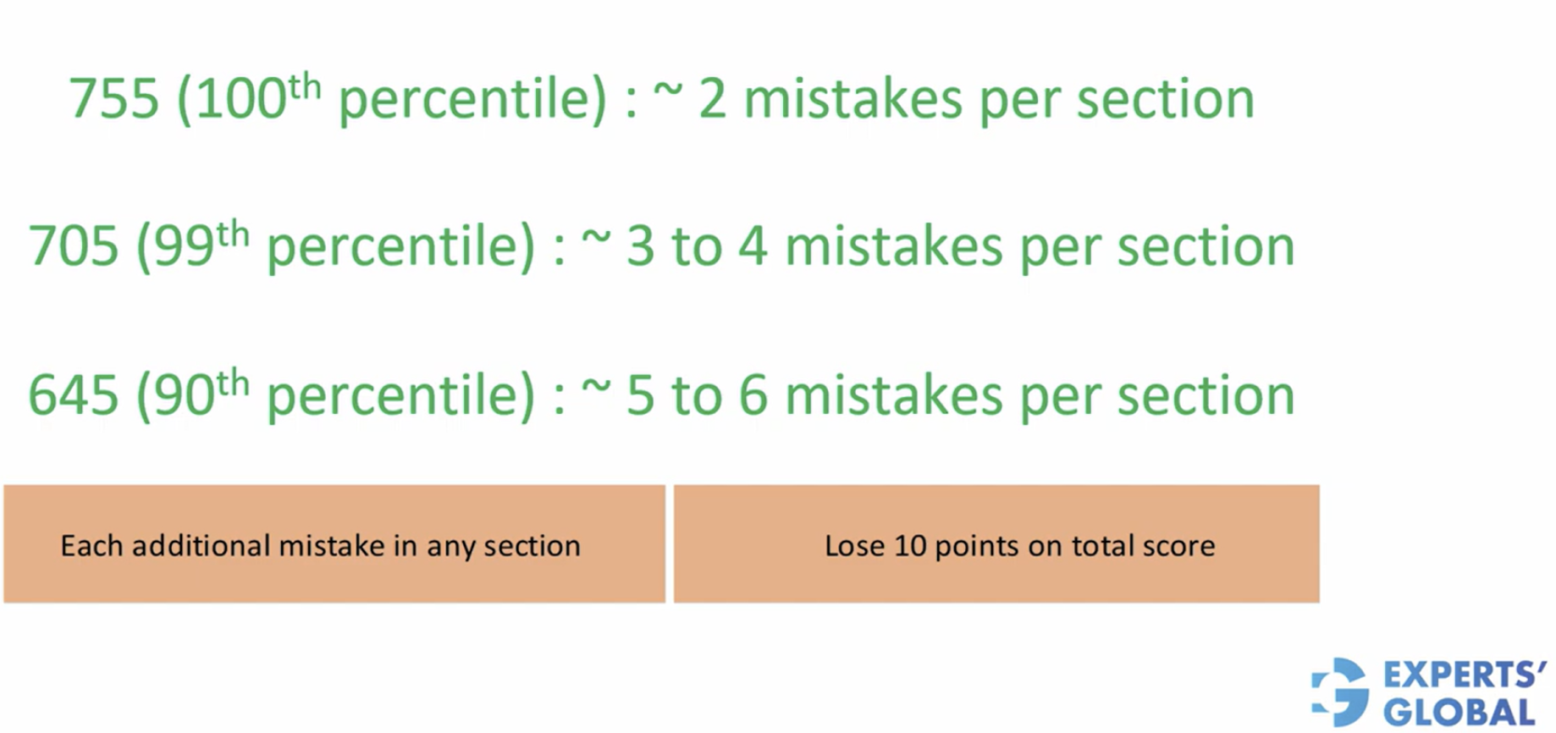Click the superscript "th" after 90
Viewport: 1556px width, 733px height.
pyautogui.click(x=233, y=383)
